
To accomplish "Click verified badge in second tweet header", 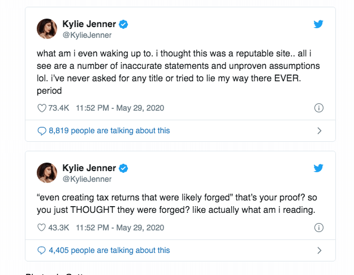I will pos(122,168).
